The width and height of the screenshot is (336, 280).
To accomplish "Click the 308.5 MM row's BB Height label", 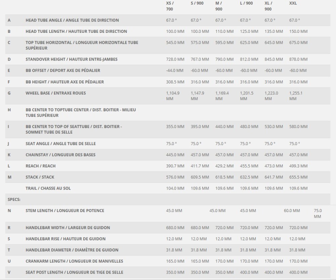I will tap(65, 82).
